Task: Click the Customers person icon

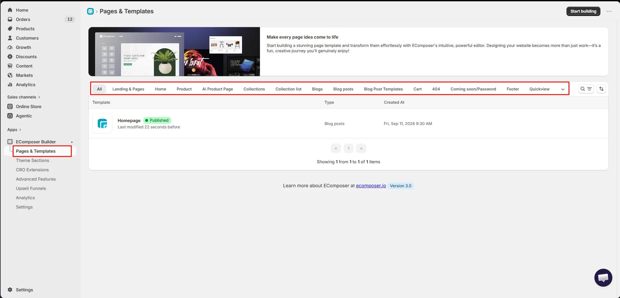Action: coord(10,38)
